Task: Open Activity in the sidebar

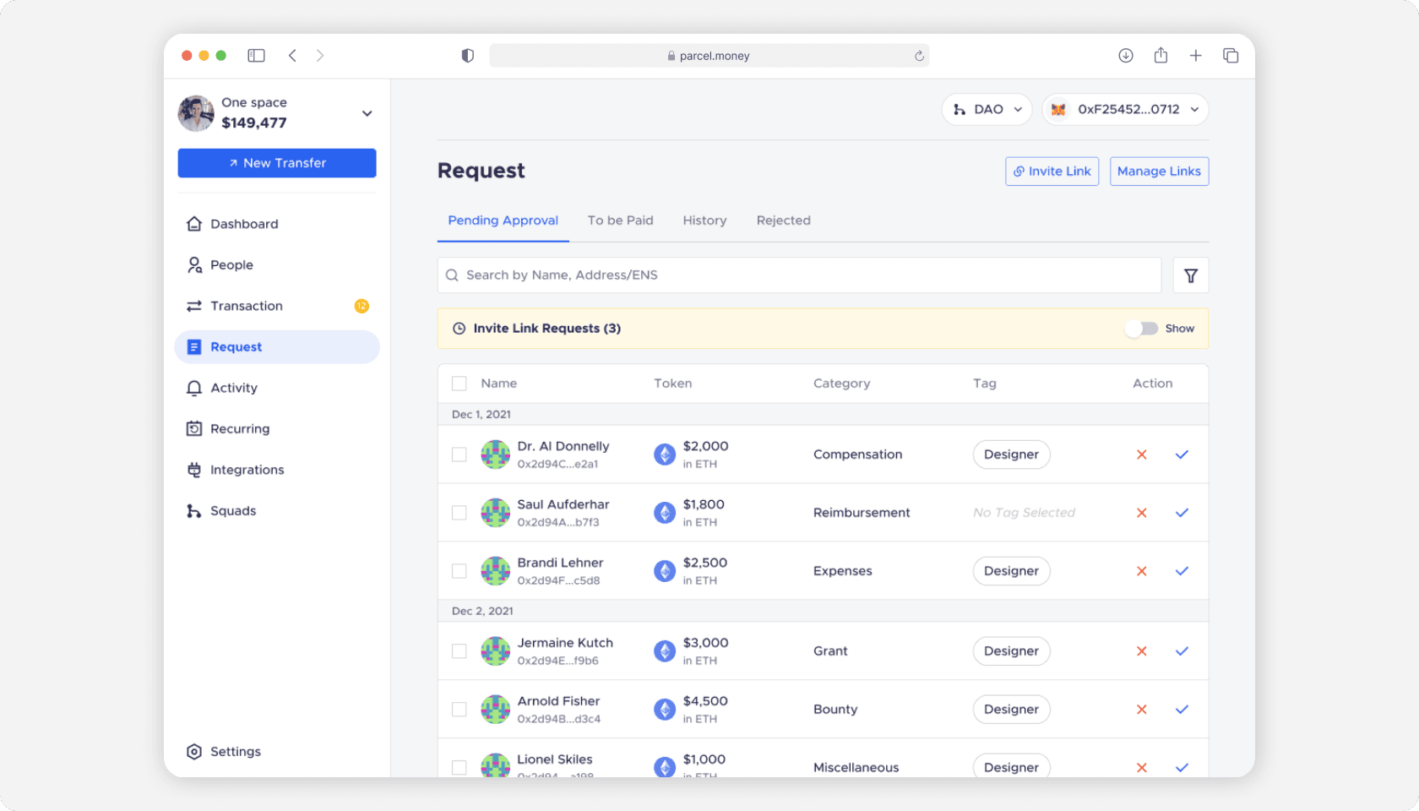Action: point(277,388)
